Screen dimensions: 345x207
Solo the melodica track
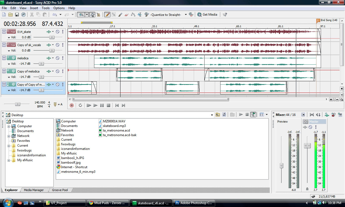coord(63,58)
